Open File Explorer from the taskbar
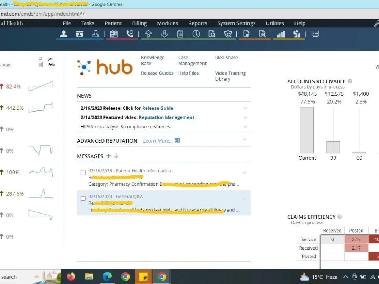The width and height of the screenshot is (379, 284). tap(89, 277)
